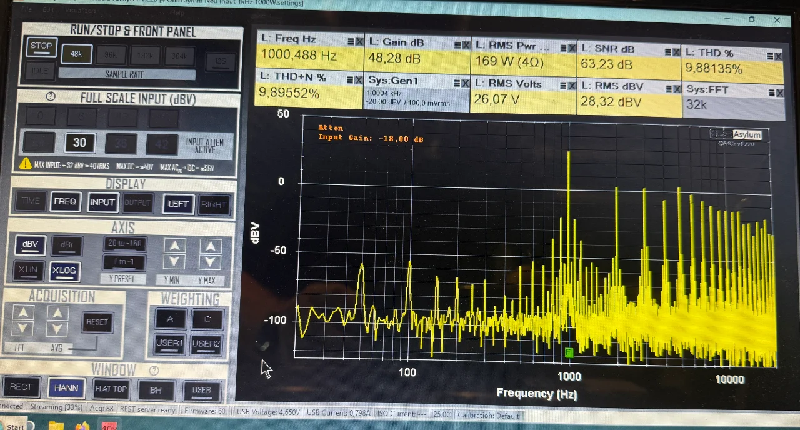Viewport: 800px width, 430px height.
Task: Switch X axis to XLOG
Action: (x=65, y=271)
